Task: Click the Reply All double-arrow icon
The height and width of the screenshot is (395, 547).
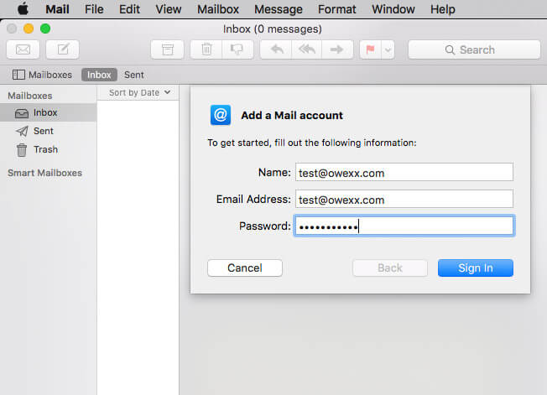Action: click(x=306, y=49)
